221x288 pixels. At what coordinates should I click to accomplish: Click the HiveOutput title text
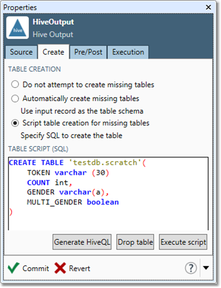tap(53, 22)
